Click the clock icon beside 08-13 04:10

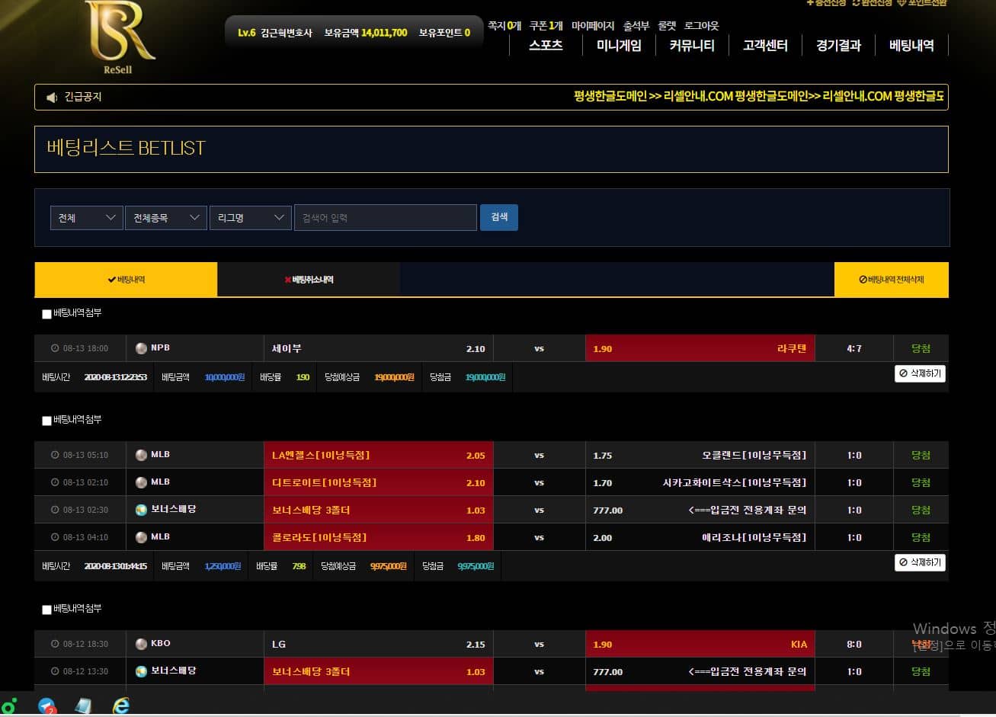pos(55,537)
